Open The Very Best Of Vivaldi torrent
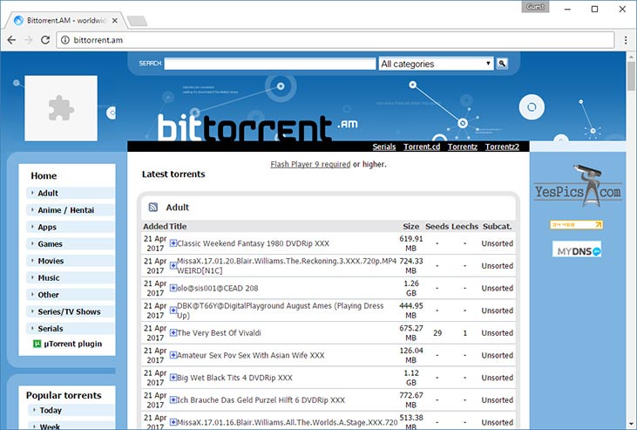This screenshot has width=637, height=430. point(219,333)
